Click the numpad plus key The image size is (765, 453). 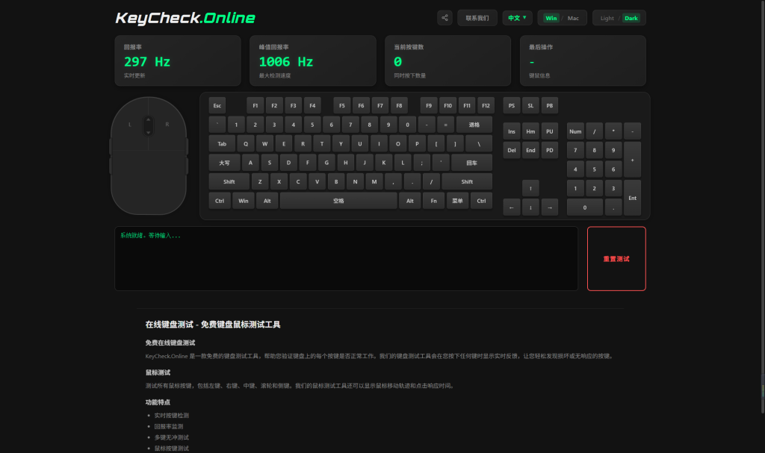point(632,160)
